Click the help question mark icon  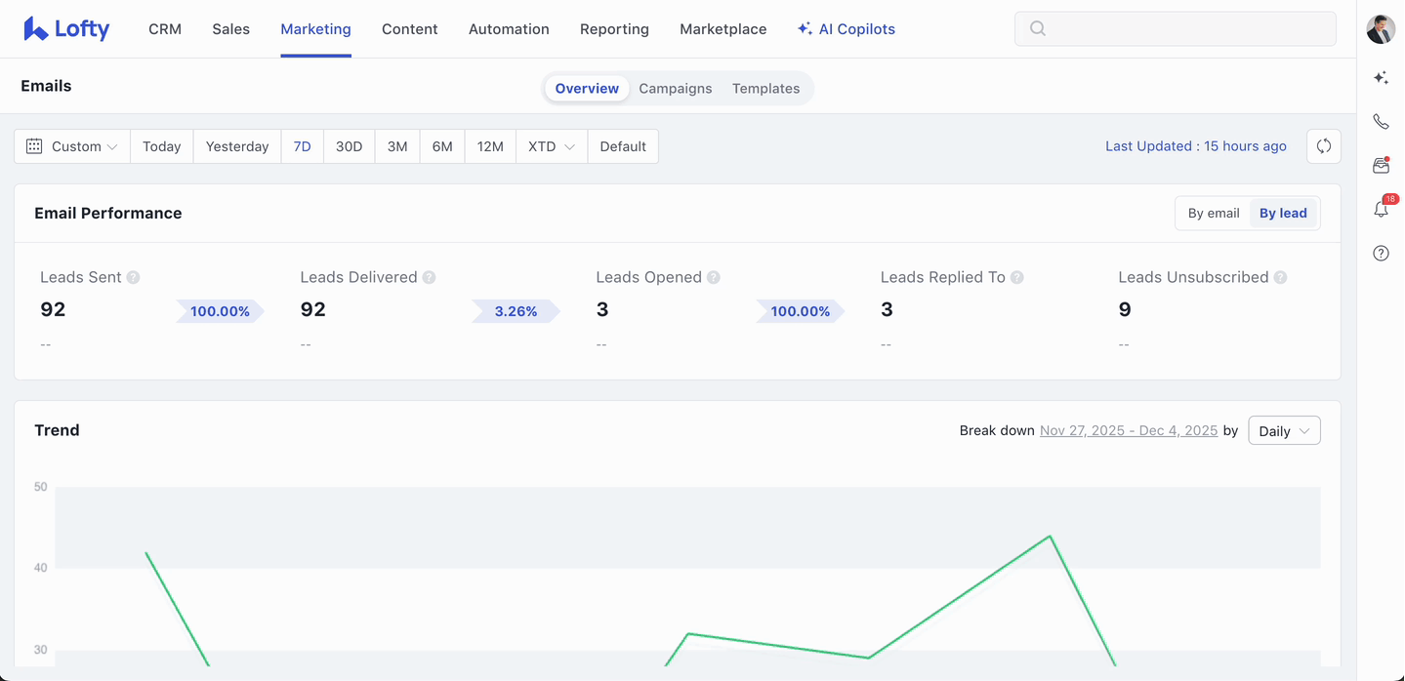coord(1381,254)
